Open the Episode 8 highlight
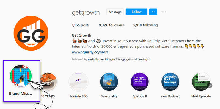The width and height of the screenshot is (220, 109). point(140,82)
